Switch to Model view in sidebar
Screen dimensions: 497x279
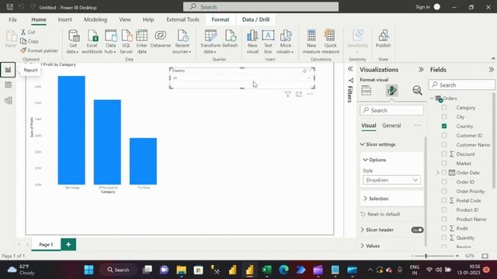pos(9,101)
